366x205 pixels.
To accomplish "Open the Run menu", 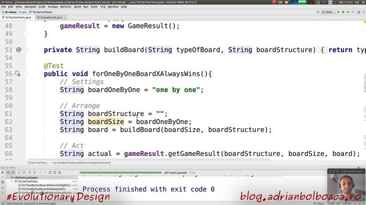I will tap(86, 7).
